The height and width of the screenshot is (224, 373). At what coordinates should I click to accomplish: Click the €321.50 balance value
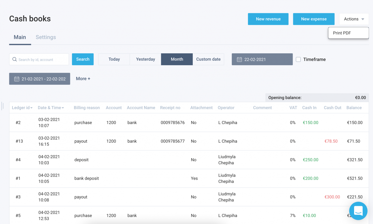coord(355,160)
